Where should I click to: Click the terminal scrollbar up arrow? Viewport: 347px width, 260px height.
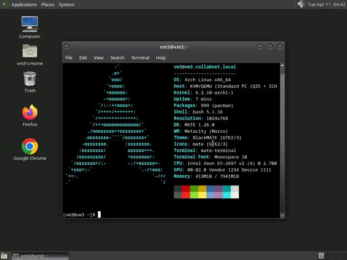click(x=282, y=65)
